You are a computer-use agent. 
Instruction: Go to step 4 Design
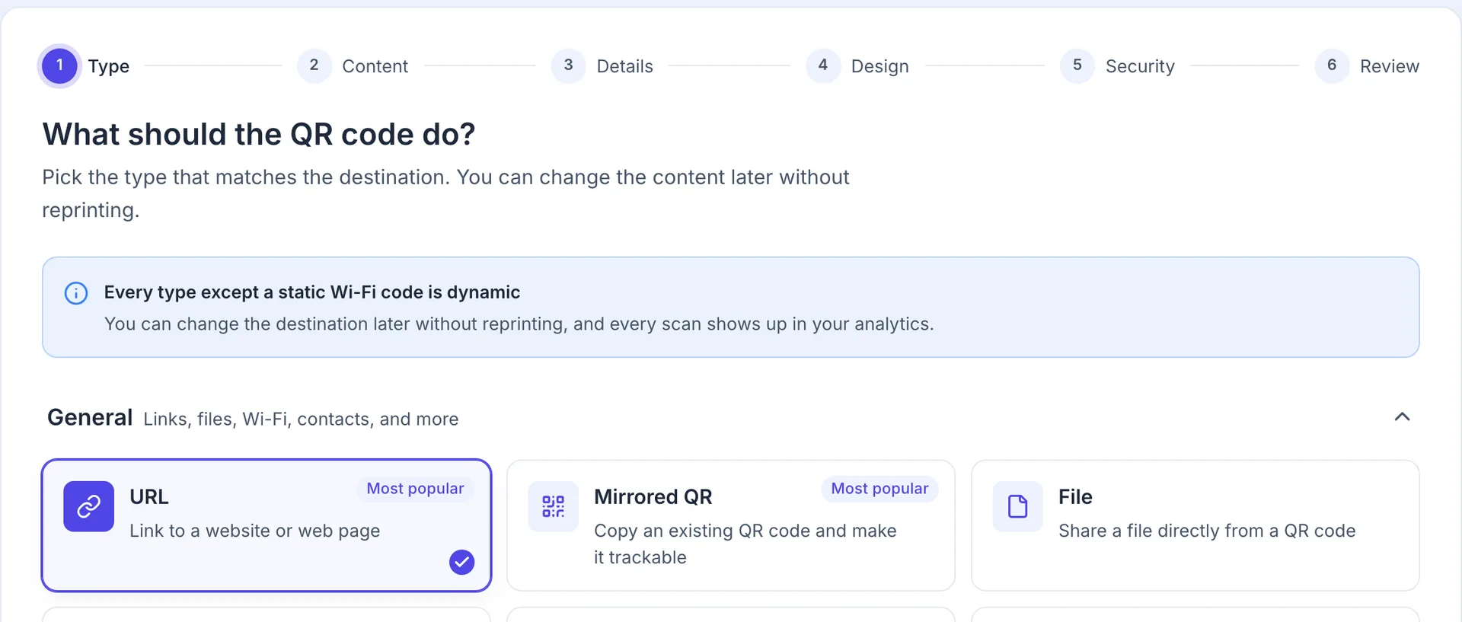[x=857, y=66]
